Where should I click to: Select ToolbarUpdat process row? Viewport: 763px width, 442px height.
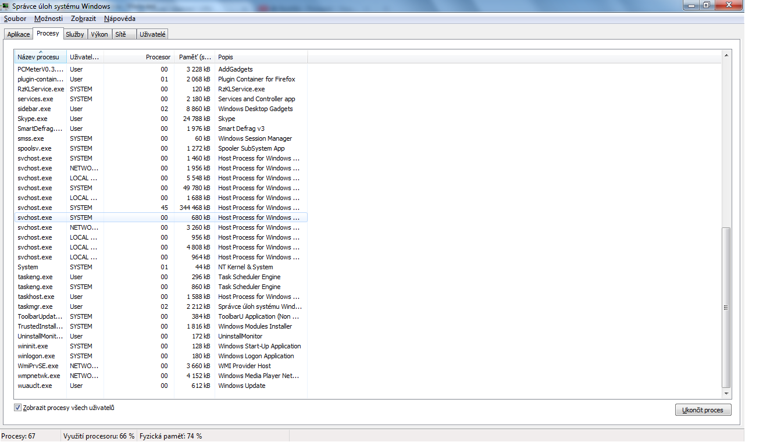[161, 316]
